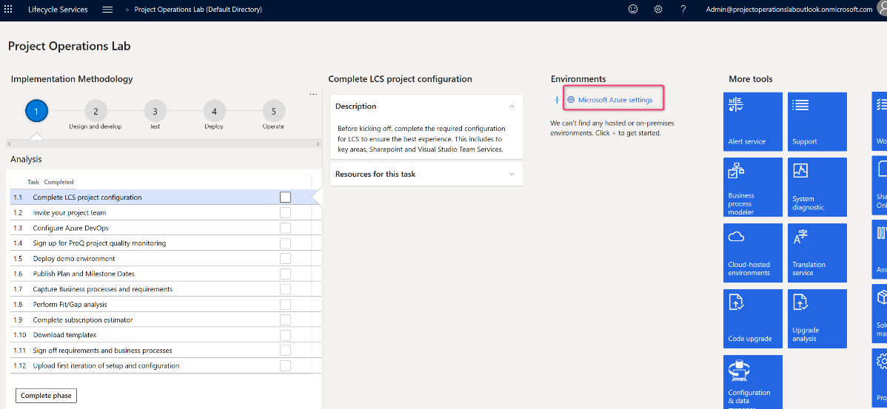Click the ellipsis above methodology phases
The width and height of the screenshot is (887, 409).
[x=313, y=95]
